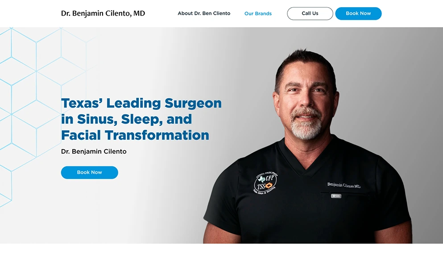Viewport: 443px width, 262px height.
Task: Click the gray FIGS tag on the scrubs
Action: point(336,196)
